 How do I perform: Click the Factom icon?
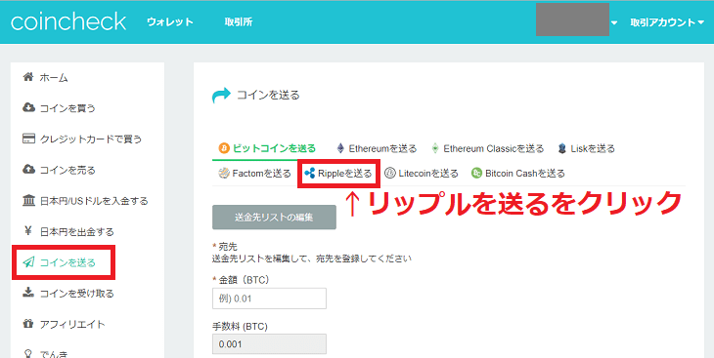click(224, 173)
